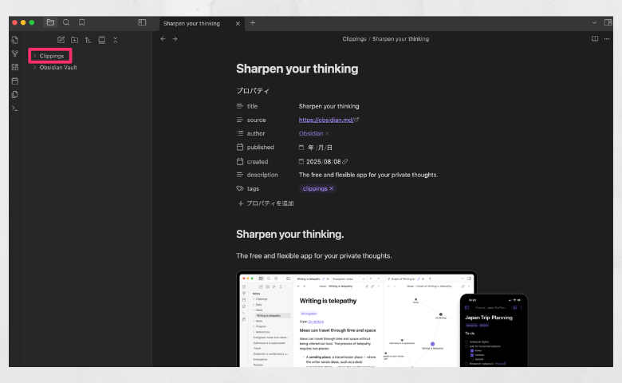Toggle the right sidebar panel
622x383 pixels.
click(x=608, y=22)
